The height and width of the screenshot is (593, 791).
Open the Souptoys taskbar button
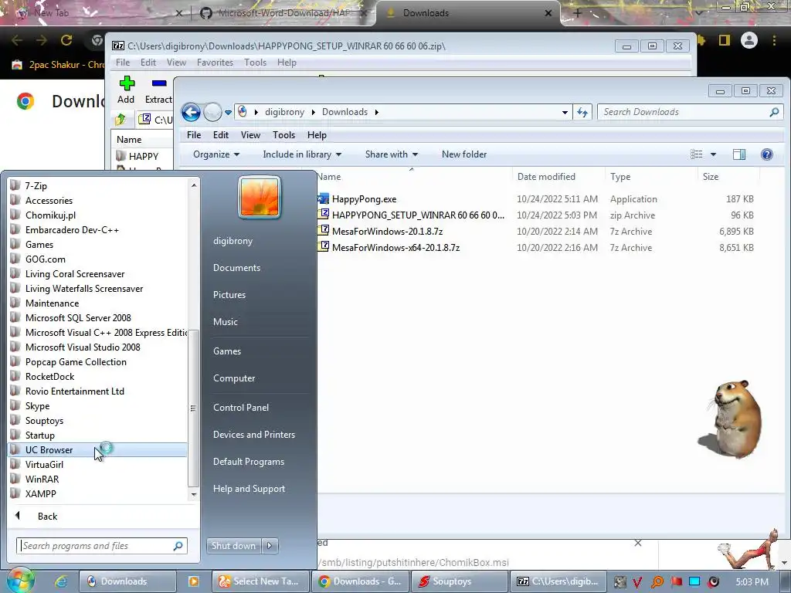(x=459, y=581)
